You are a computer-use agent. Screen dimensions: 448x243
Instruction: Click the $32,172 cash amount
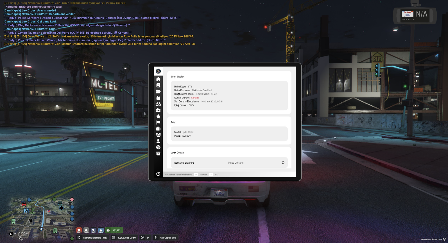pyautogui.click(x=116, y=230)
